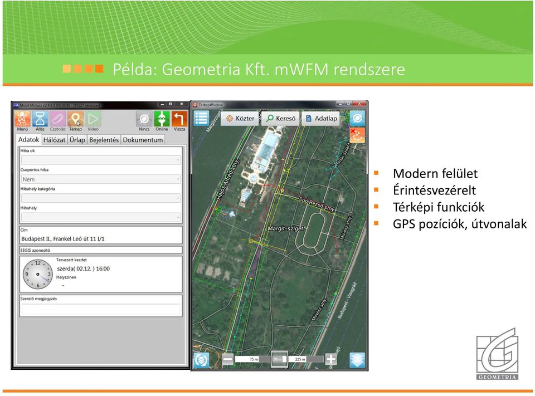Expand the Hibahely kategória dropdown
This screenshot has width=535, height=396.
tap(101, 198)
